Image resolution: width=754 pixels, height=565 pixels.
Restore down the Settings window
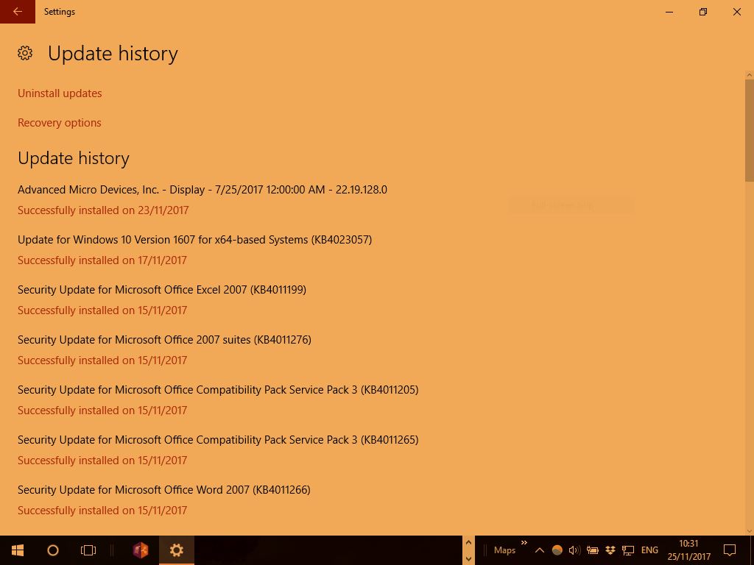click(703, 12)
